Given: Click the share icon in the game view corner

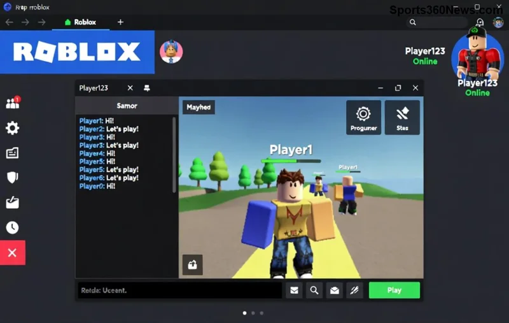Looking at the screenshot, I should pos(193,265).
